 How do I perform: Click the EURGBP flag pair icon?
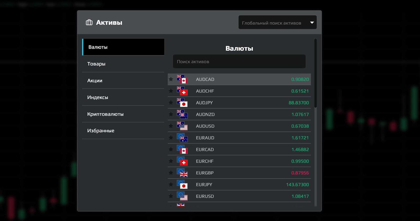[x=182, y=173]
